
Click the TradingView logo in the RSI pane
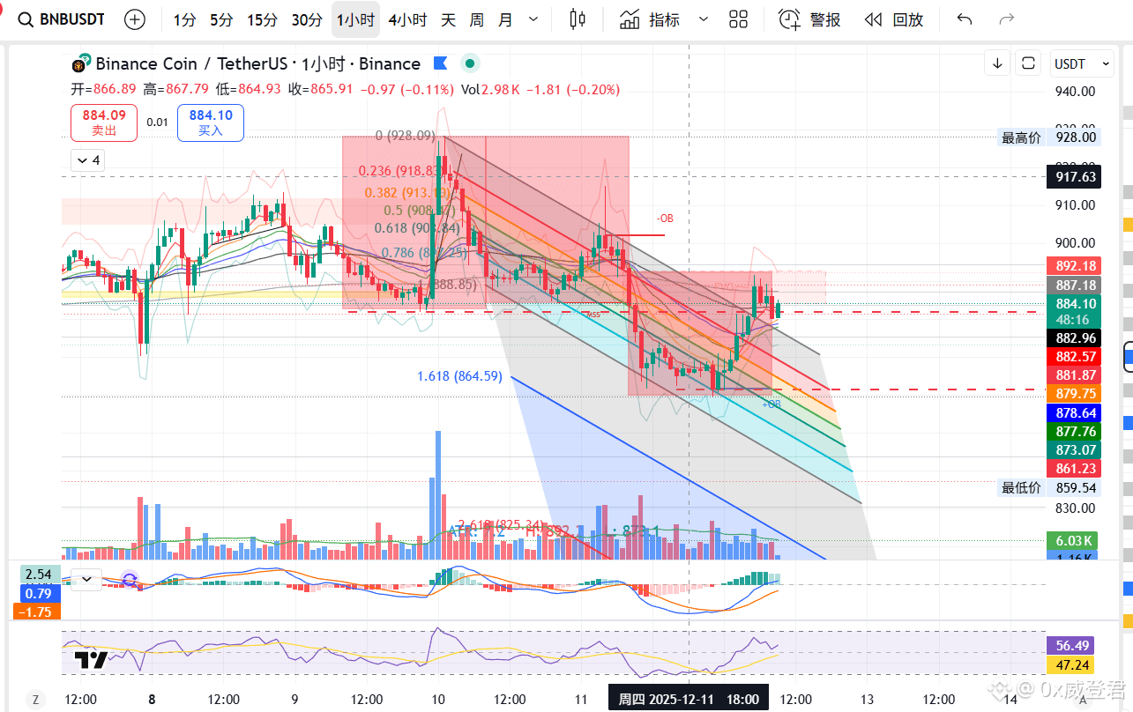coord(91,660)
